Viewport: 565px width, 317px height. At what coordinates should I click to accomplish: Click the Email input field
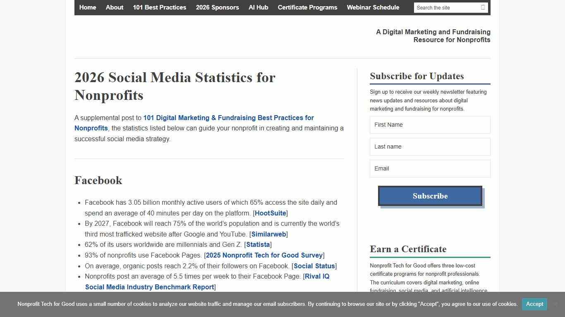click(x=430, y=168)
